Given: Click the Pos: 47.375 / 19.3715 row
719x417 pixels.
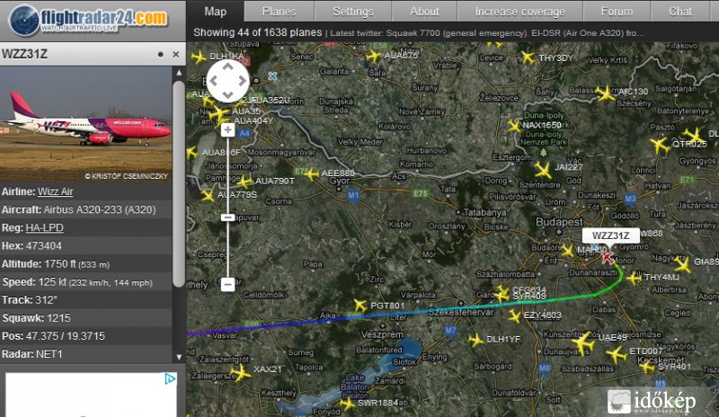Looking at the screenshot, I should click(86, 336).
